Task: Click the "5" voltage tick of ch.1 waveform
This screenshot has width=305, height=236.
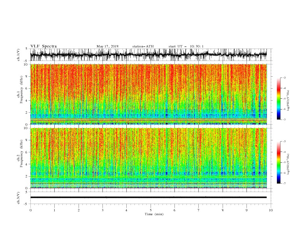Action: coord(27,49)
